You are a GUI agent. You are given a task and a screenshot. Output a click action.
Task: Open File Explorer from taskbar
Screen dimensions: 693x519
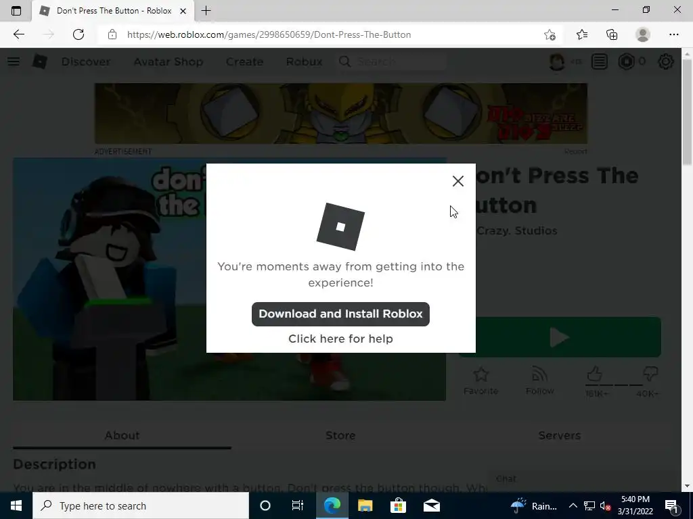point(365,505)
